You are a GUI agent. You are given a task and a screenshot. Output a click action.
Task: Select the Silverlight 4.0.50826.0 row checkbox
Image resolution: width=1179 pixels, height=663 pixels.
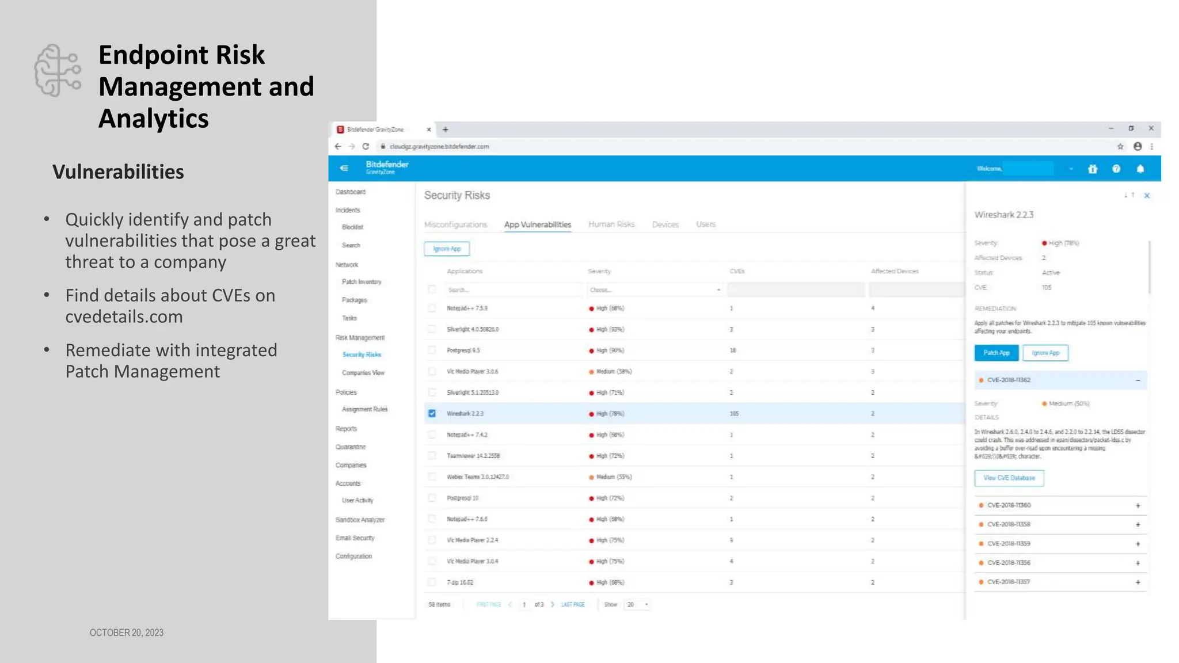432,329
